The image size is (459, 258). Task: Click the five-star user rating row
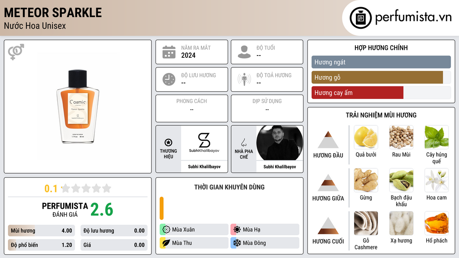86,188
